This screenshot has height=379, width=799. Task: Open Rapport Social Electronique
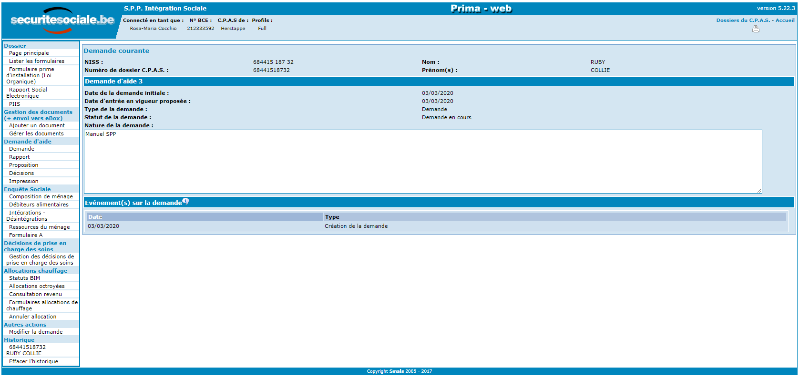point(27,92)
